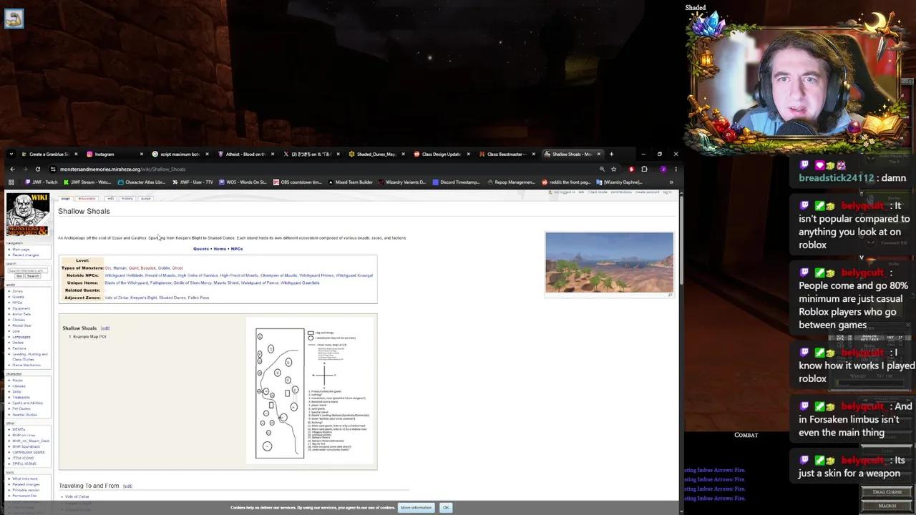
Task: Open the NPCs link above infobox
Action: [237, 249]
